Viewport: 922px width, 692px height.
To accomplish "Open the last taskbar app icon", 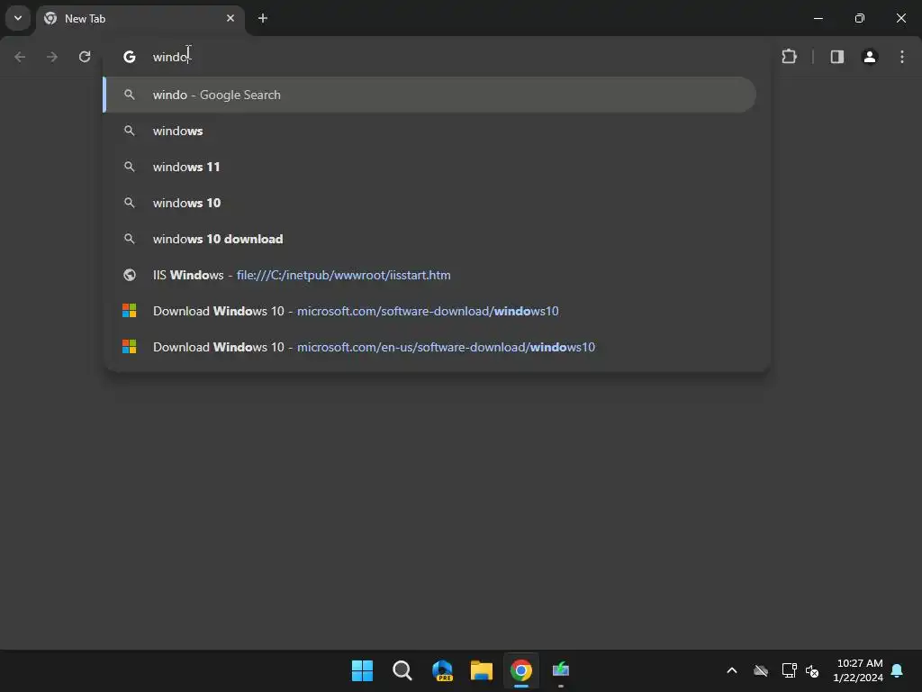I will (x=561, y=670).
